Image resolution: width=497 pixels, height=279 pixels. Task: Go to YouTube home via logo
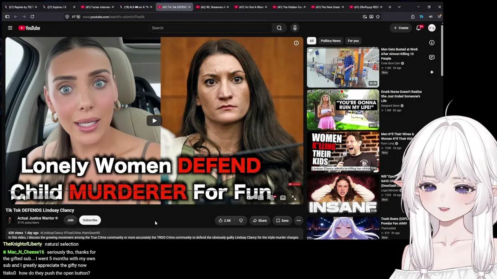[x=29, y=28]
